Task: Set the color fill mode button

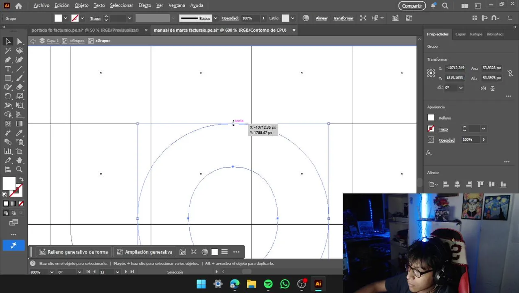Action: click(6, 203)
